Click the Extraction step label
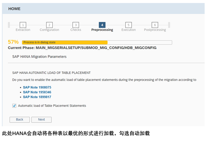206x141 pixels. coord(23,30)
